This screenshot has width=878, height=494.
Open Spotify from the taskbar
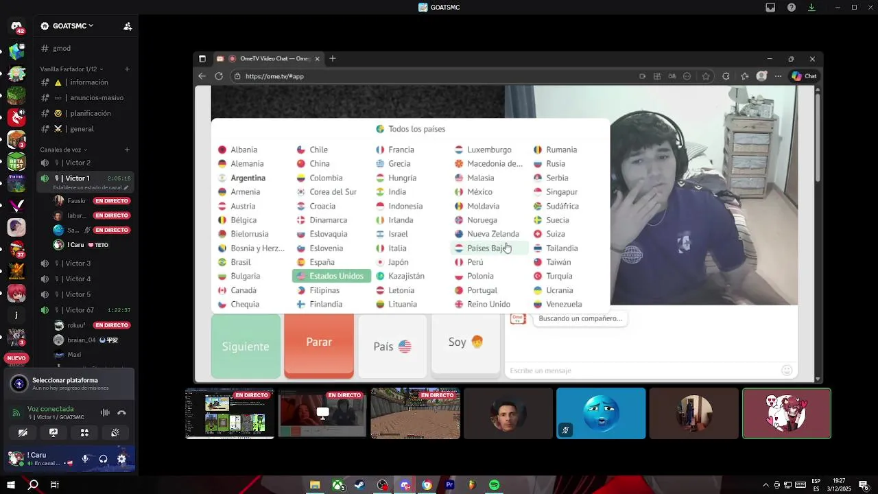tap(495, 485)
